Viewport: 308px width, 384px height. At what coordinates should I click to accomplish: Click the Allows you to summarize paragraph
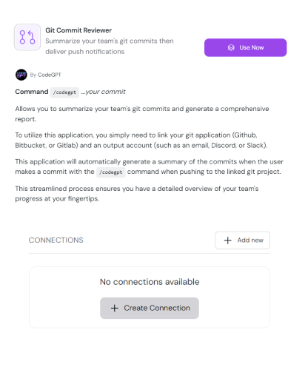(142, 114)
